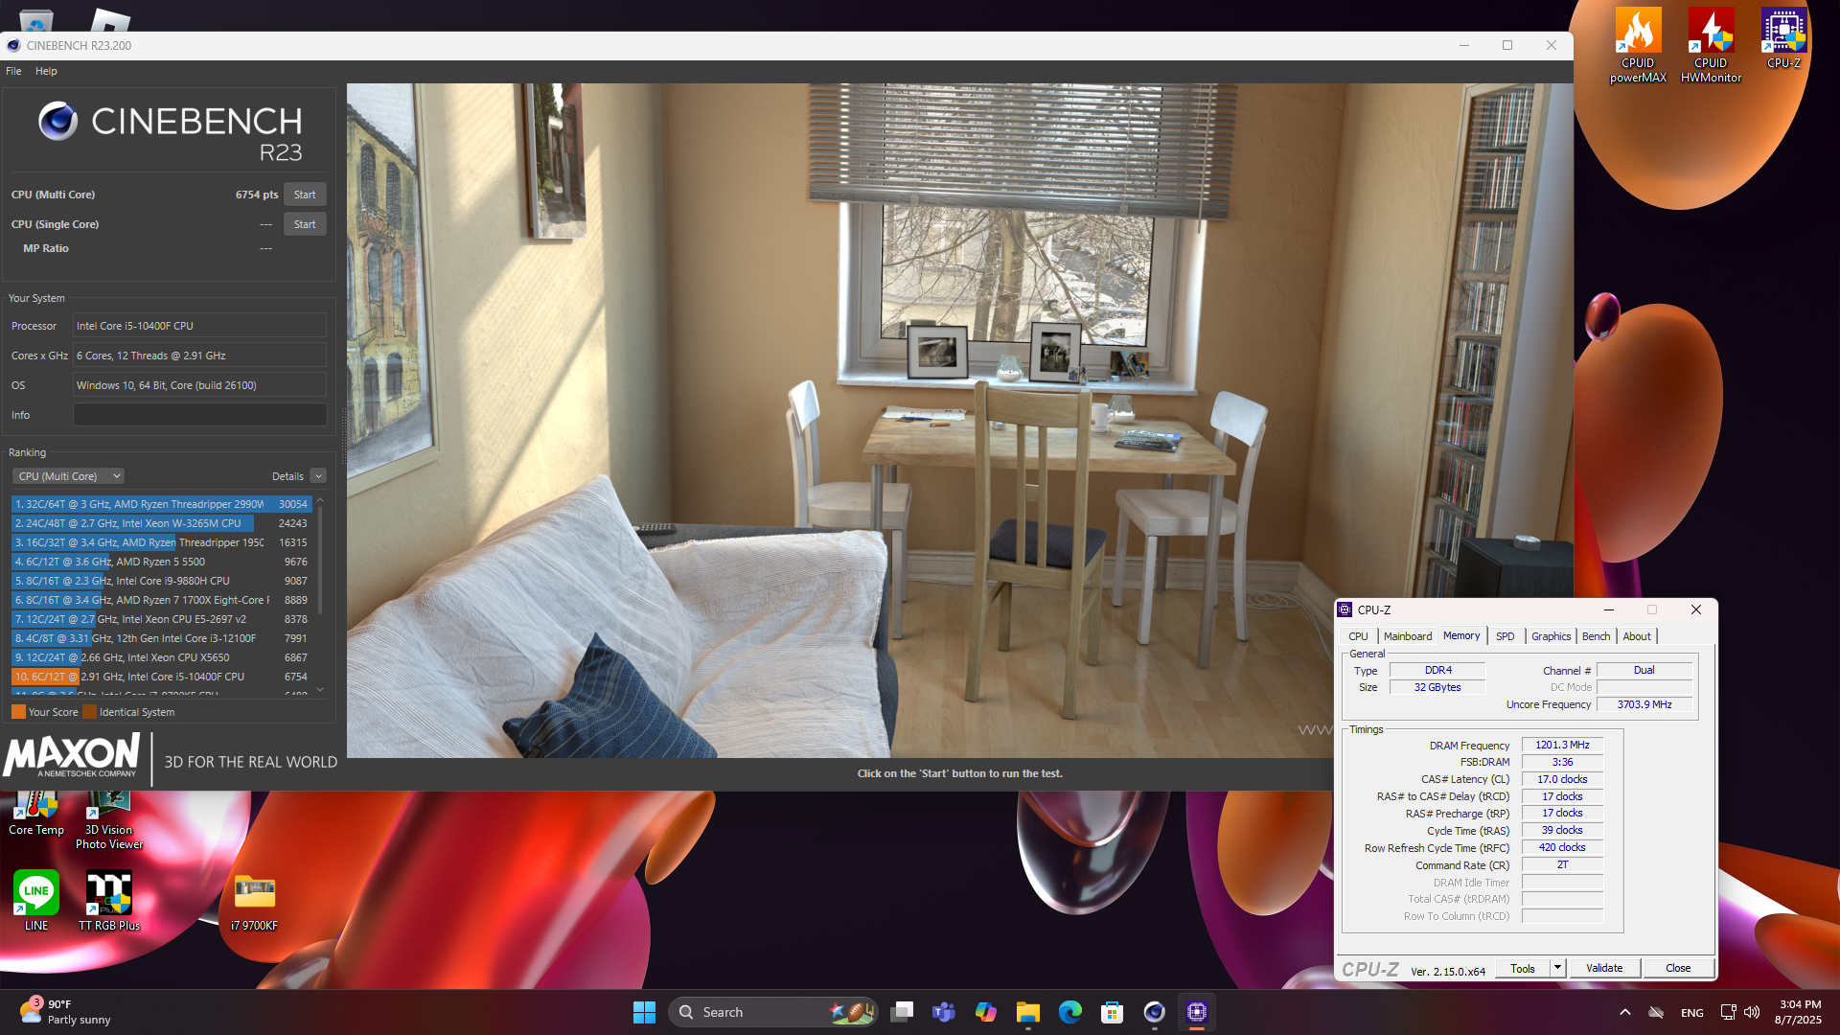Select Xeon E5-2697 v2 ranking row
This screenshot has width=1840, height=1035.
pos(161,619)
